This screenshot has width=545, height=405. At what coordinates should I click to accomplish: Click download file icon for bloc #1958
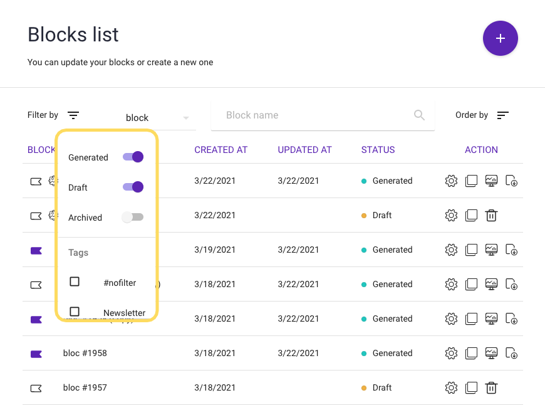pyautogui.click(x=512, y=353)
